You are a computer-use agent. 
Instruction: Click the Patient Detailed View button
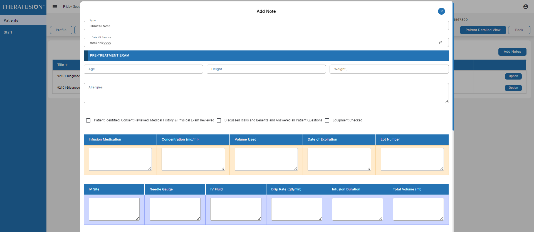483,30
